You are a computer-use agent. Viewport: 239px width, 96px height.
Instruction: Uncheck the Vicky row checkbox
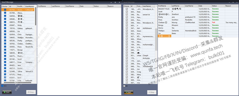[5, 25]
